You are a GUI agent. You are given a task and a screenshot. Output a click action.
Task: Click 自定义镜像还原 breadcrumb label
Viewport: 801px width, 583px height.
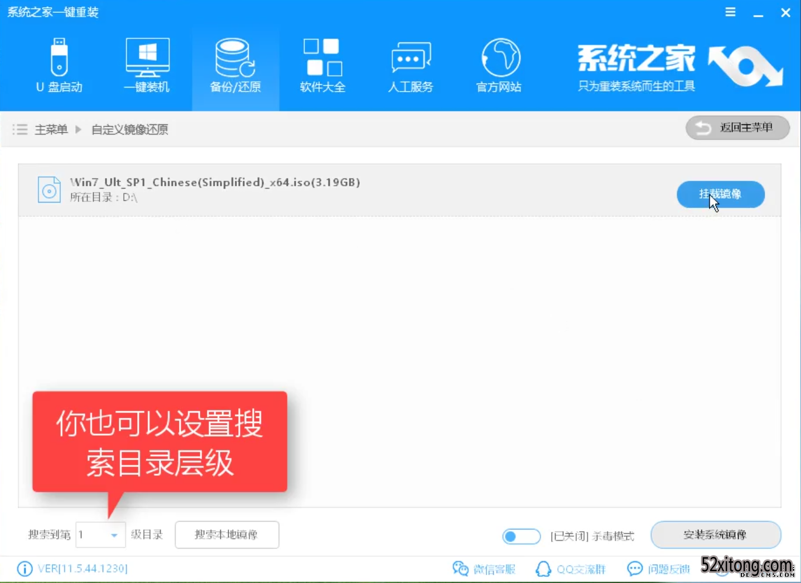pos(130,129)
